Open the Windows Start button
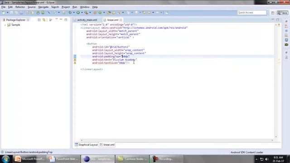 5,159
